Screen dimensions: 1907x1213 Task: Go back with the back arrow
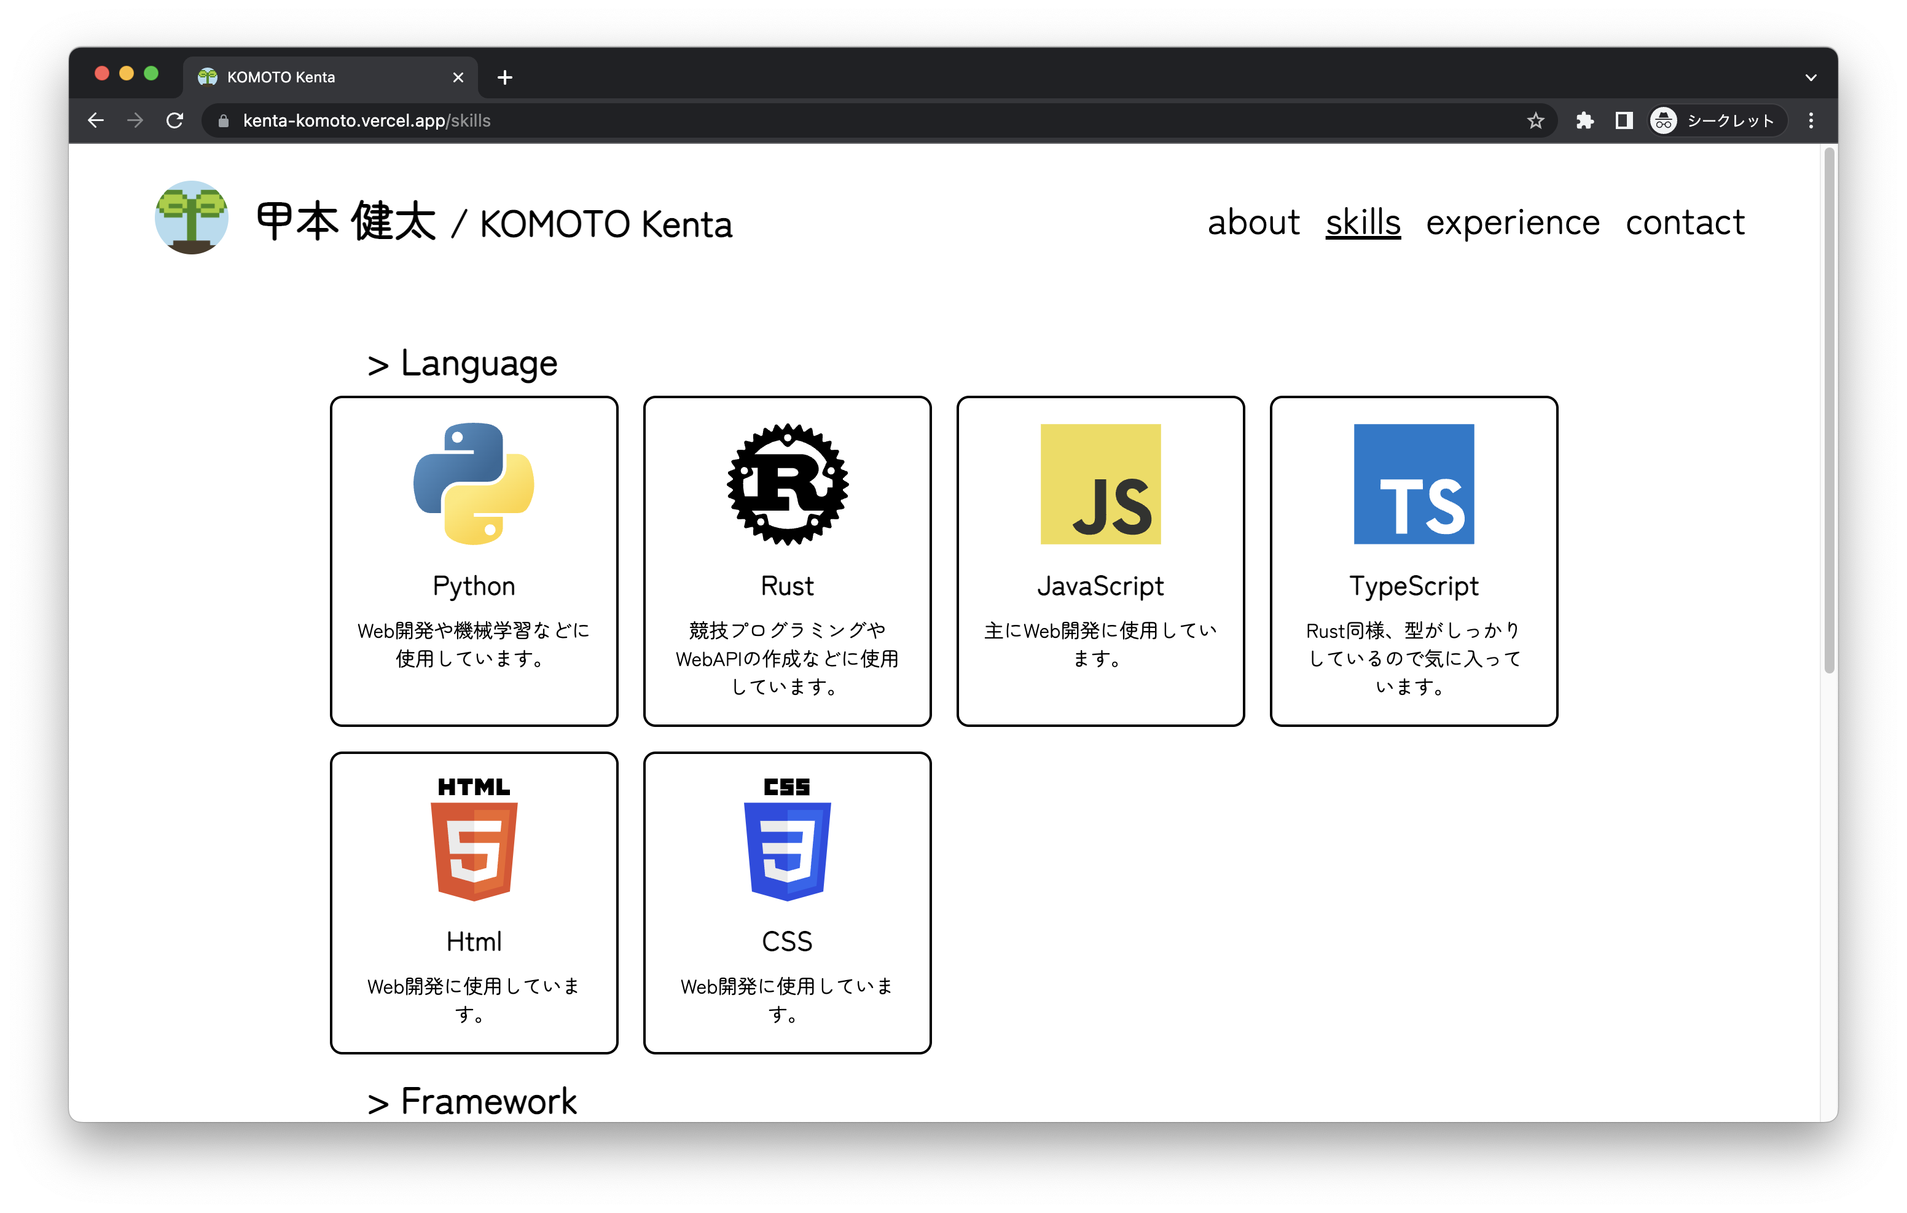[x=96, y=120]
